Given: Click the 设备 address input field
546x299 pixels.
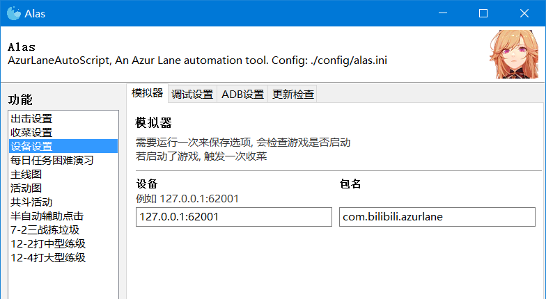Looking at the screenshot, I should [x=234, y=217].
